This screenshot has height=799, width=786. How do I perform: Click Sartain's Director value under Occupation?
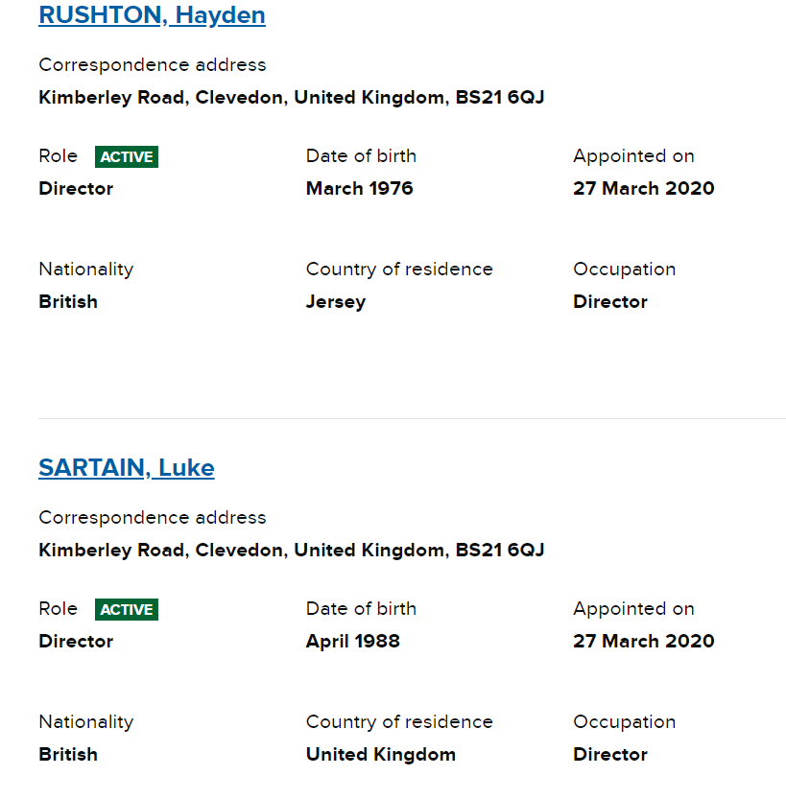pos(609,755)
